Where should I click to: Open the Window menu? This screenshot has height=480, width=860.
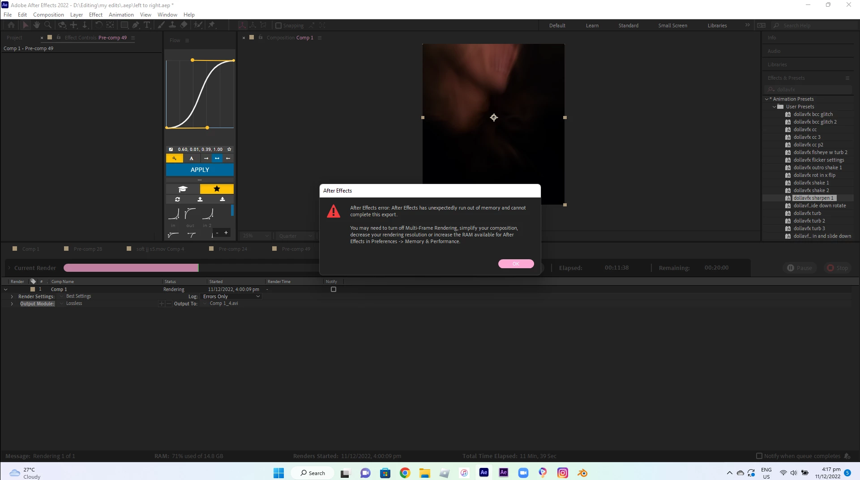point(167,14)
